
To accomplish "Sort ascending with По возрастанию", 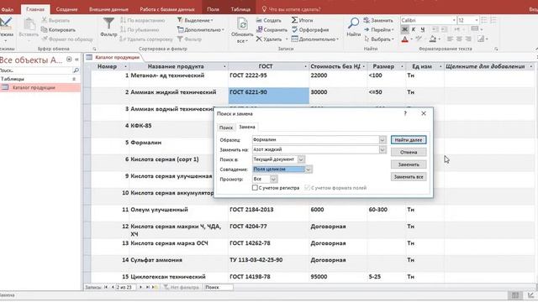I will tap(142, 20).
